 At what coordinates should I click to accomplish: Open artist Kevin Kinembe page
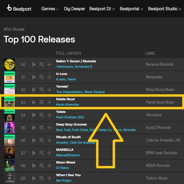tap(67, 104)
